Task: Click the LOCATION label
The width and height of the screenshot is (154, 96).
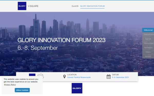Action: point(72,75)
